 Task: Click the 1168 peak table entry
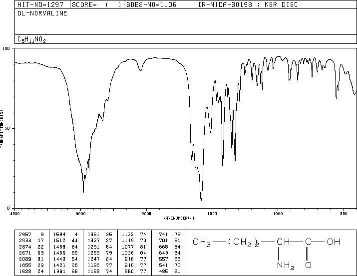pyautogui.click(x=93, y=271)
